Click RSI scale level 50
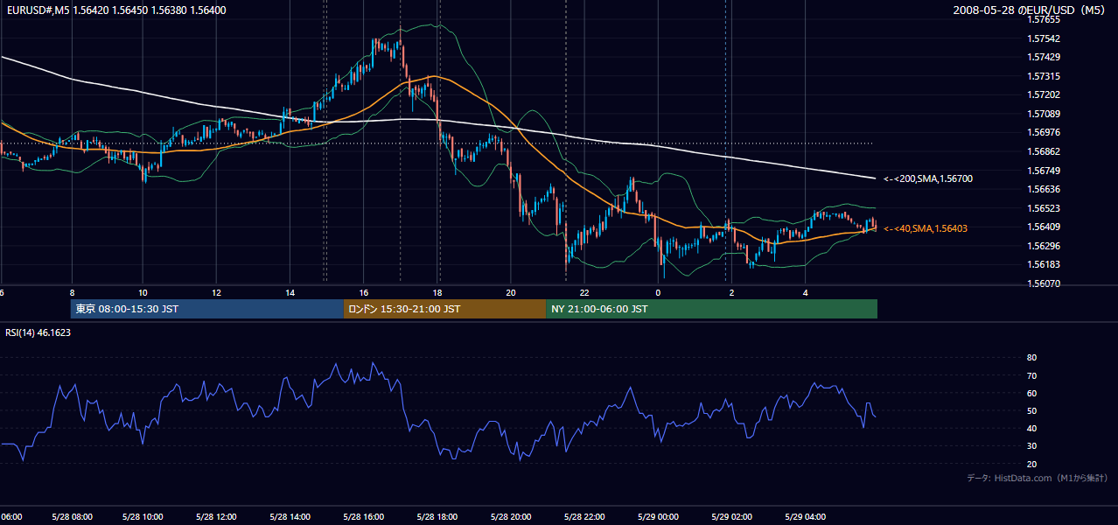1118x525 pixels. pos(1031,410)
